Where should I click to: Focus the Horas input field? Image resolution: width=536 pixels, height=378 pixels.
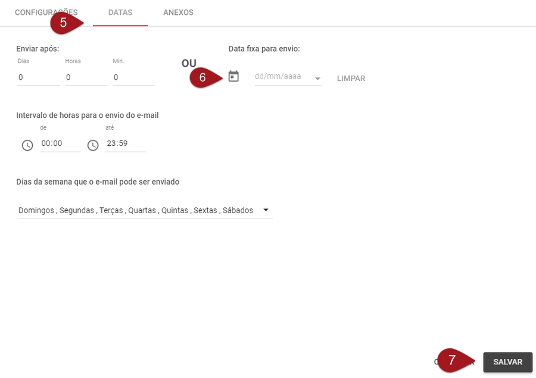click(x=86, y=77)
